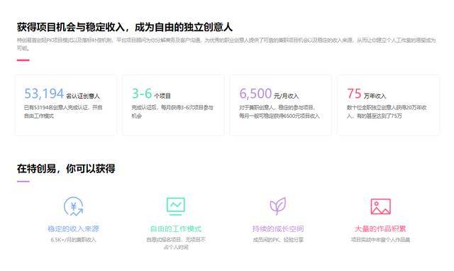Screen dimensions: 454x271
Task: Click heading 在特创易，你可以获得
Action: (x=66, y=169)
